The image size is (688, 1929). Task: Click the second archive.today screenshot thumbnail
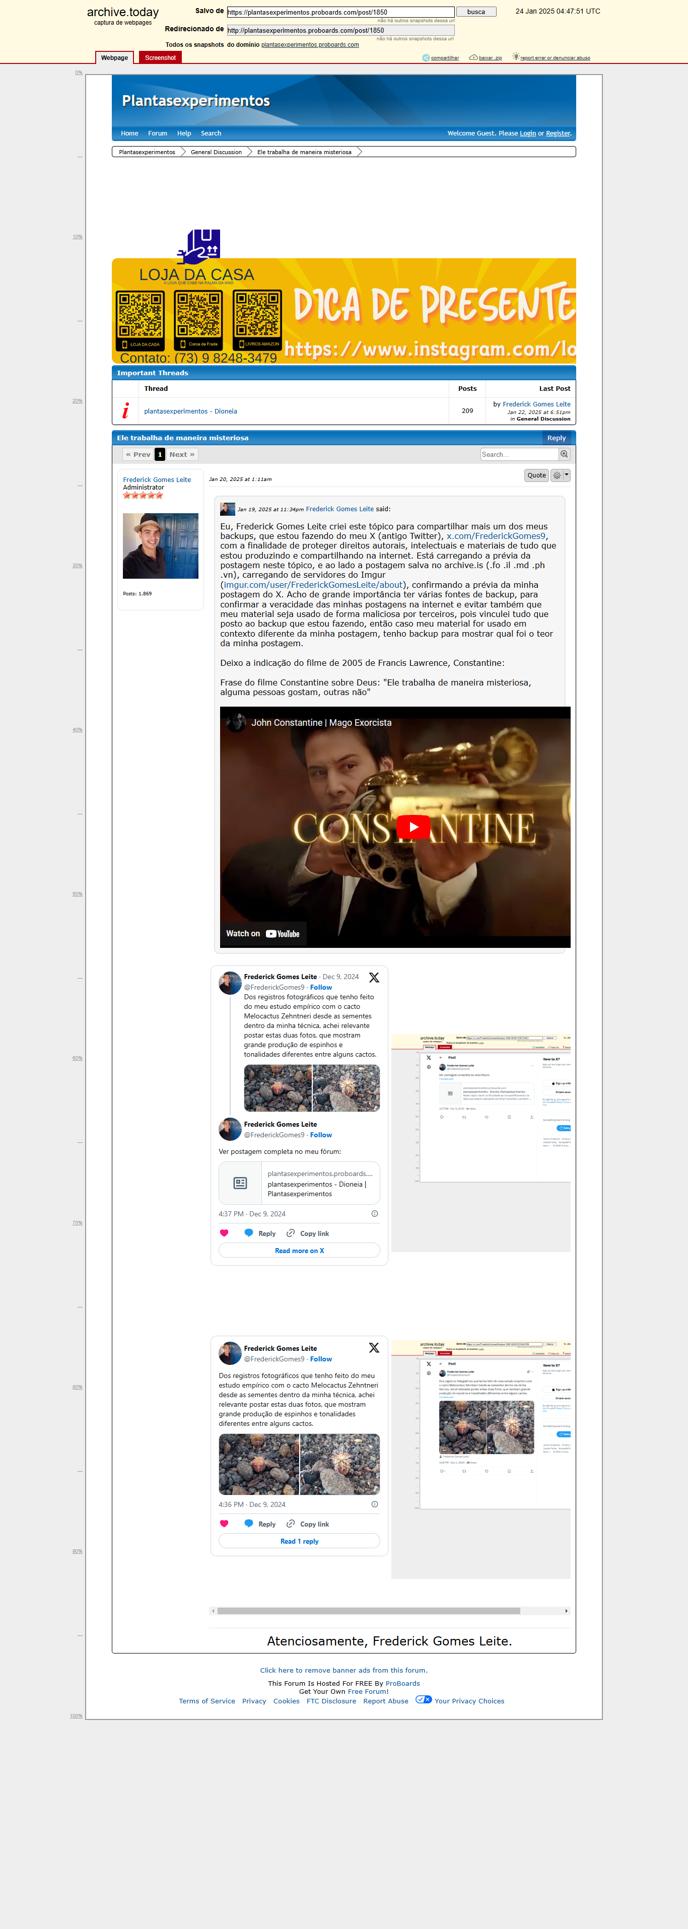tap(480, 1460)
